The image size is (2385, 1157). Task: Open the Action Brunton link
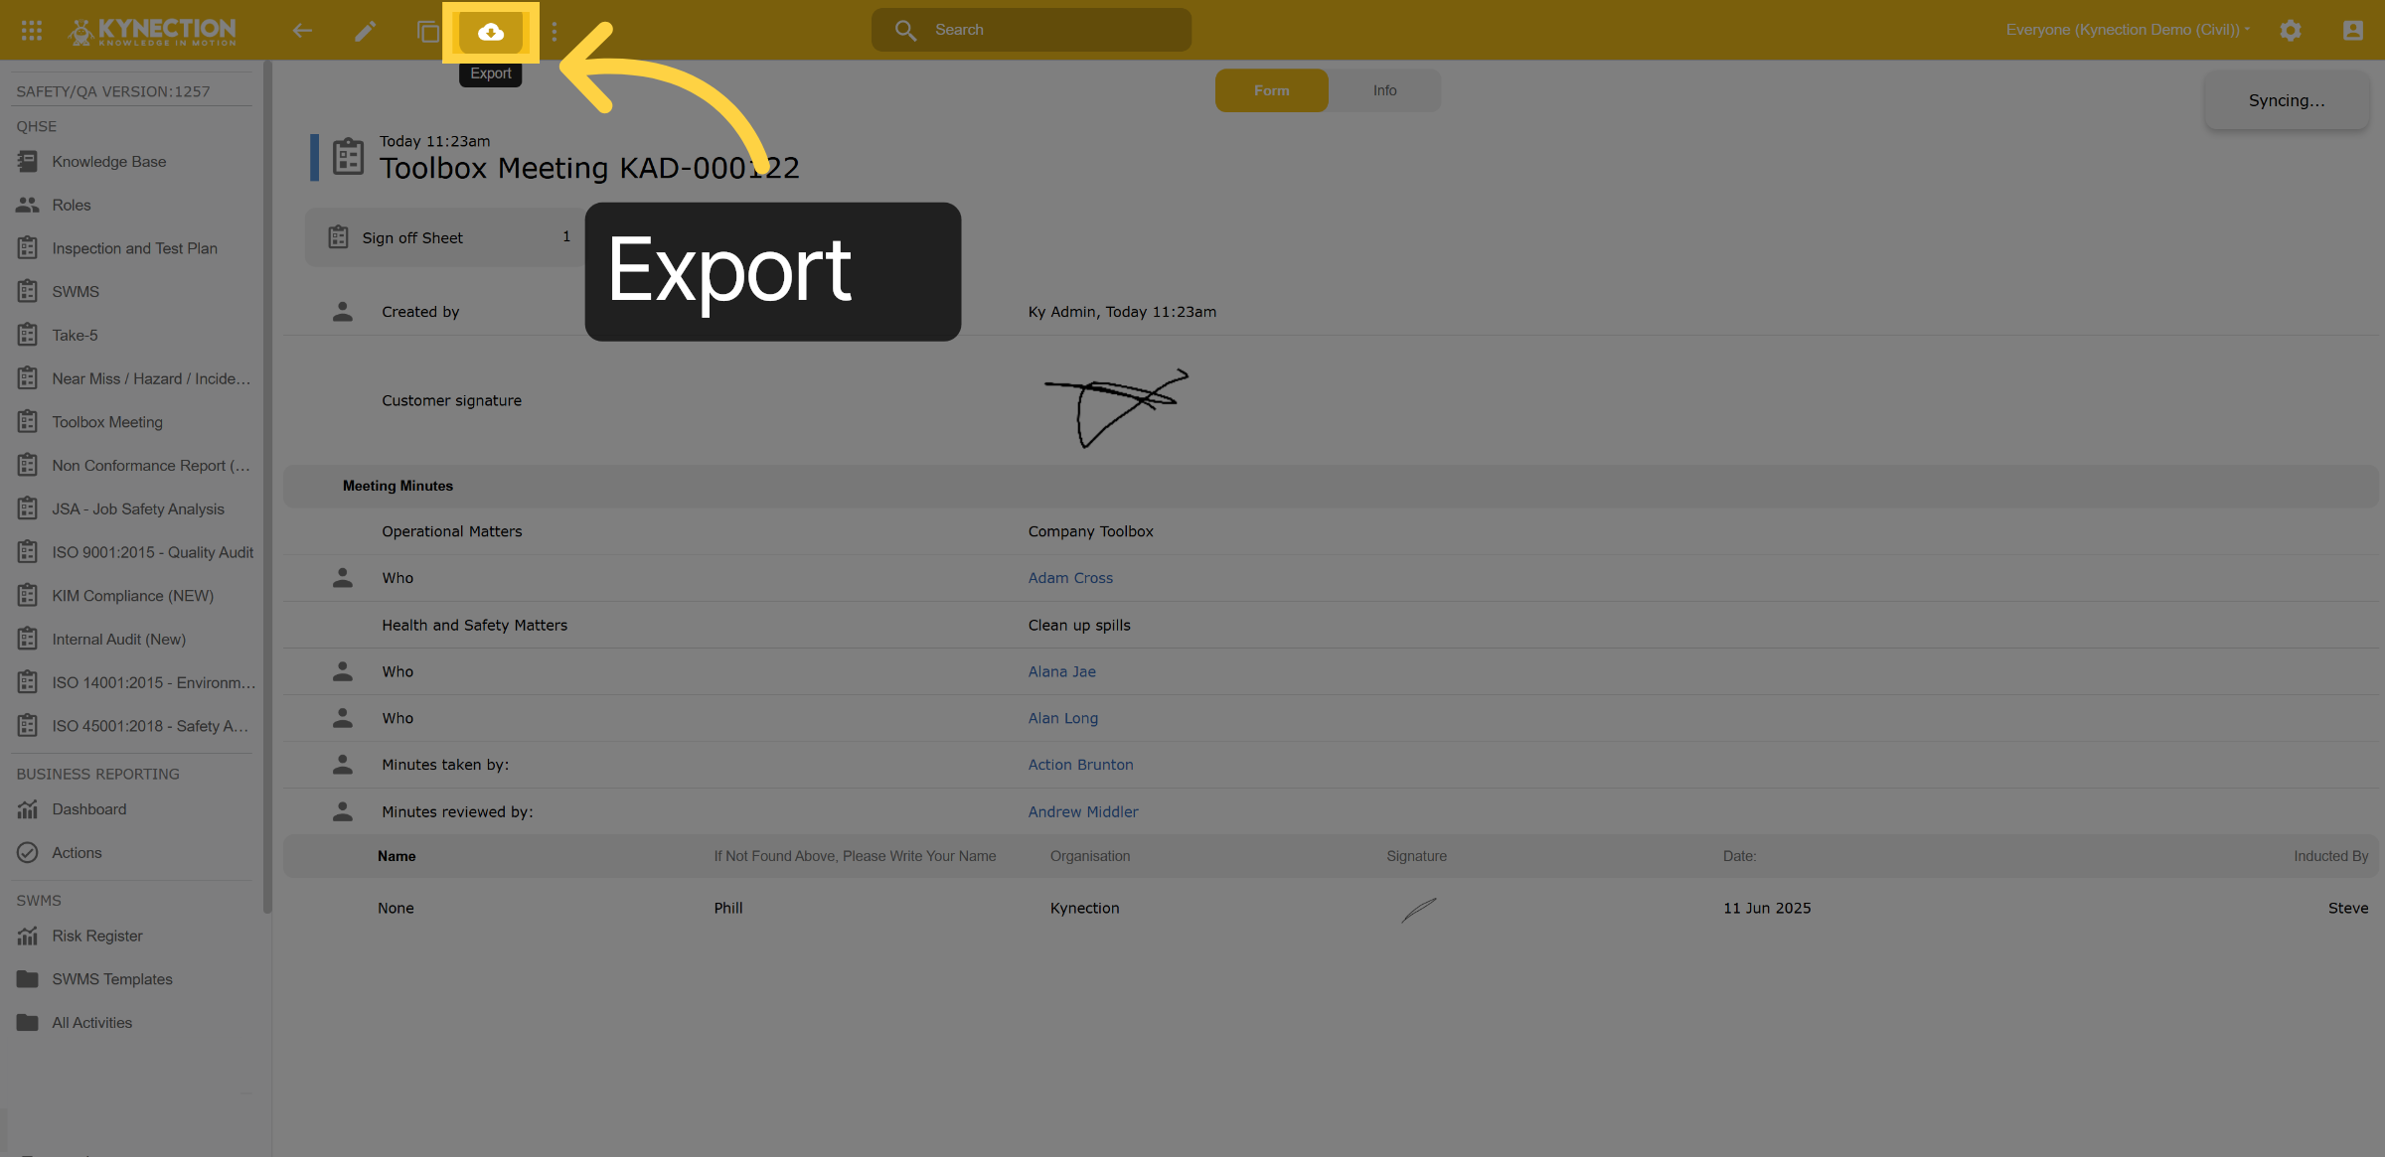click(x=1080, y=765)
